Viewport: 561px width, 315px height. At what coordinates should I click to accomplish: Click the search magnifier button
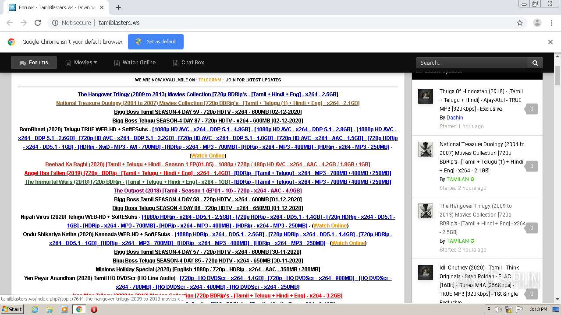[535, 63]
